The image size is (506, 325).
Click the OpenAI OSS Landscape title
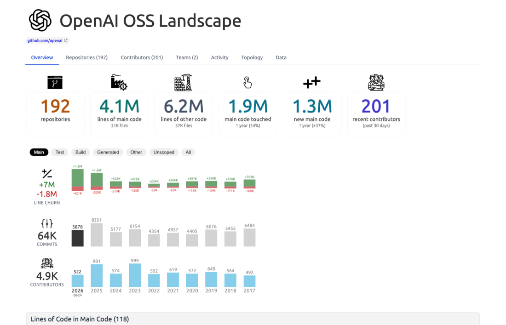coord(150,21)
